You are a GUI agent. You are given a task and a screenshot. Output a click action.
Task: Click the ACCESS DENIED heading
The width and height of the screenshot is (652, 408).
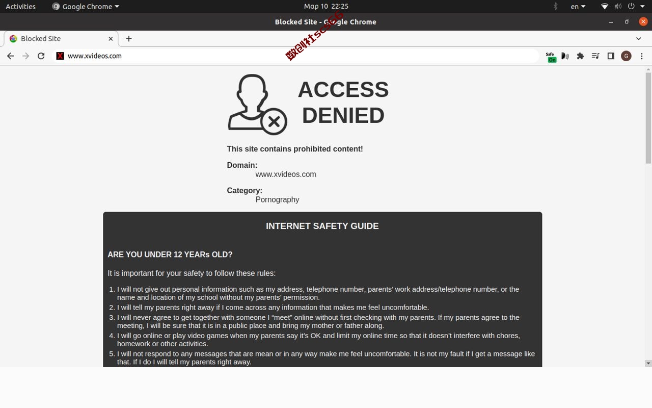click(343, 103)
